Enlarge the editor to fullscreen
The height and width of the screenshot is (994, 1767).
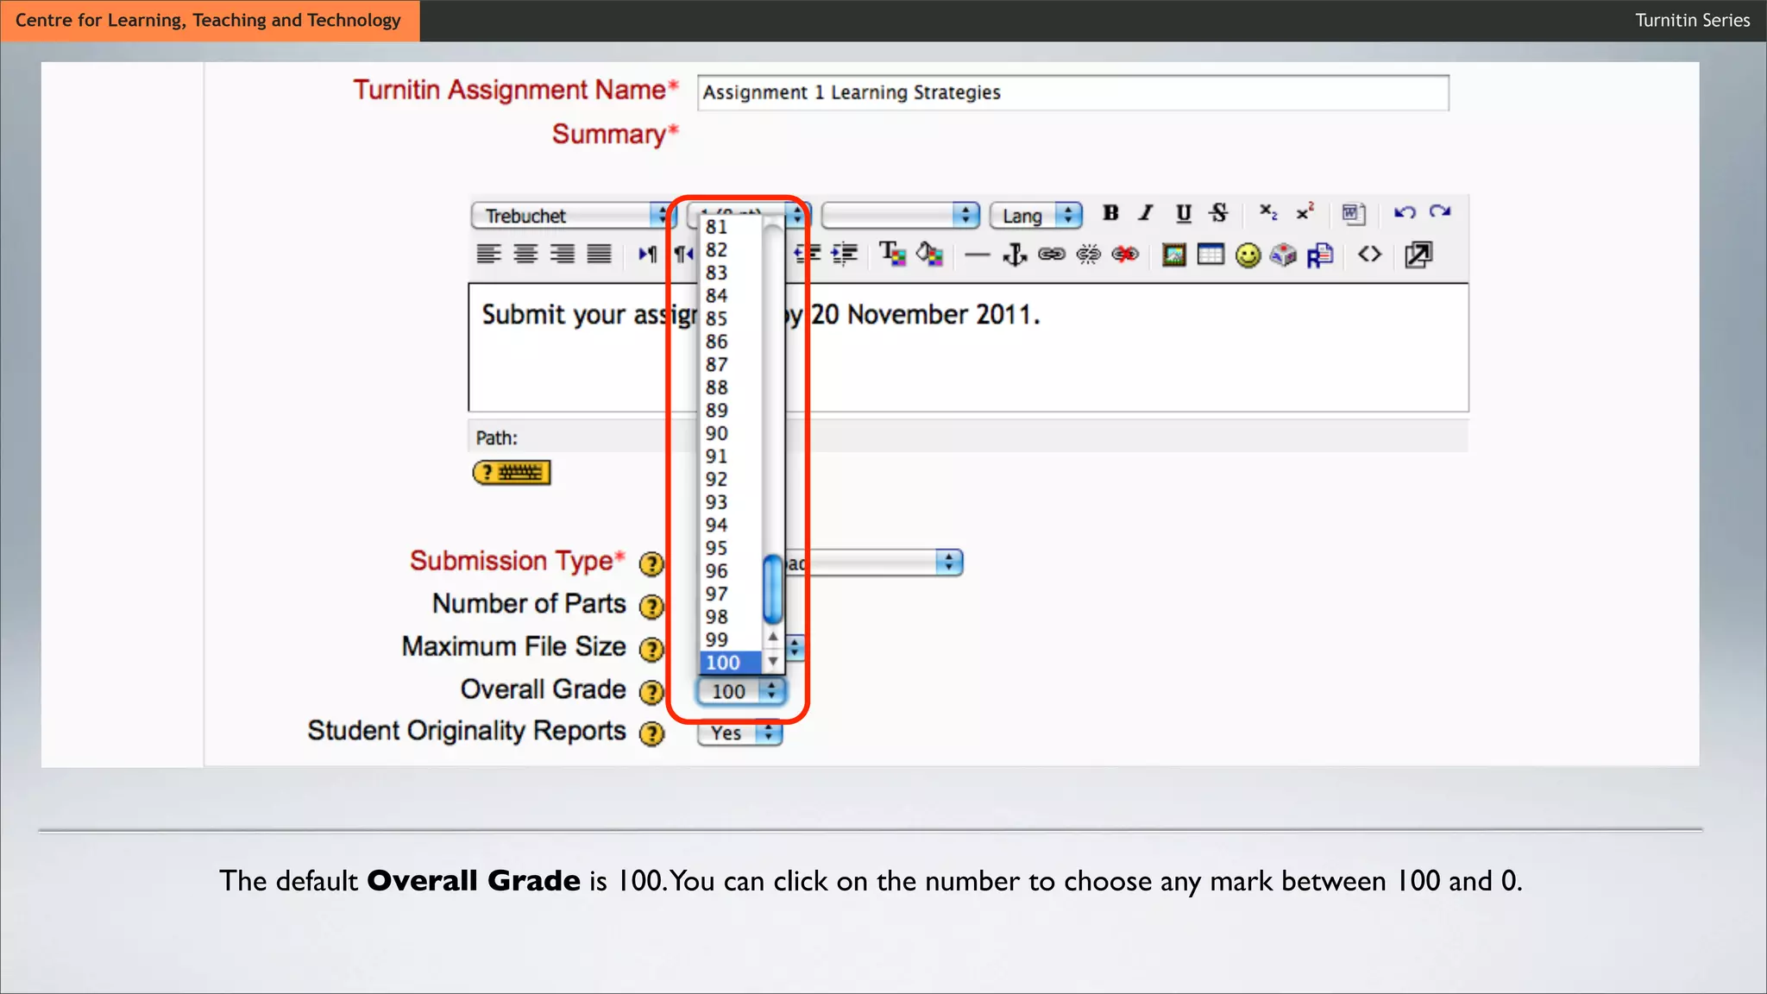point(1418,255)
